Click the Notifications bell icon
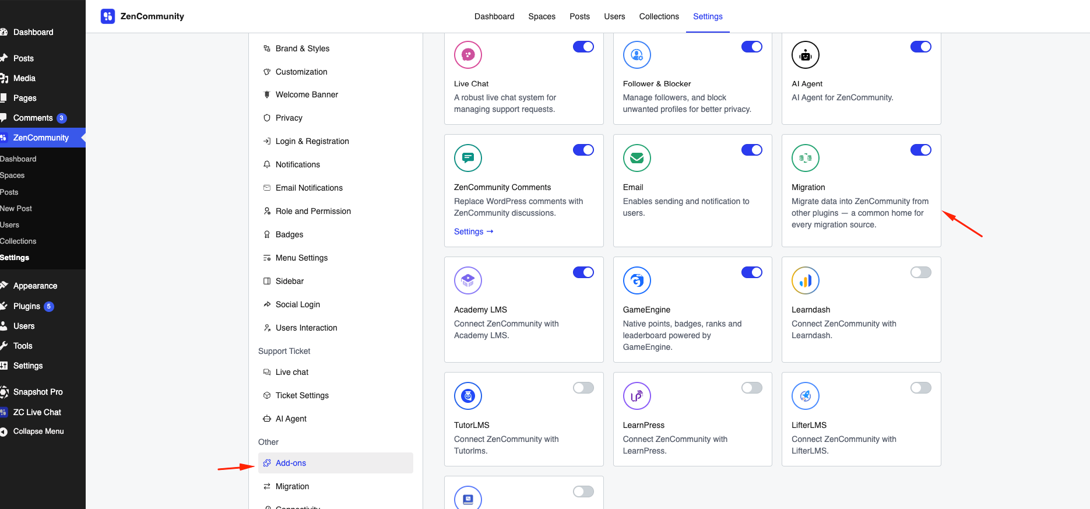This screenshot has height=509, width=1090. pyautogui.click(x=267, y=164)
